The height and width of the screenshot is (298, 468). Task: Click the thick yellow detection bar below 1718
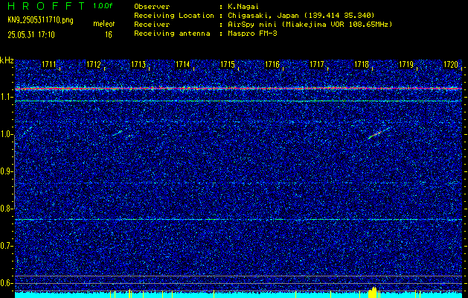(373, 293)
